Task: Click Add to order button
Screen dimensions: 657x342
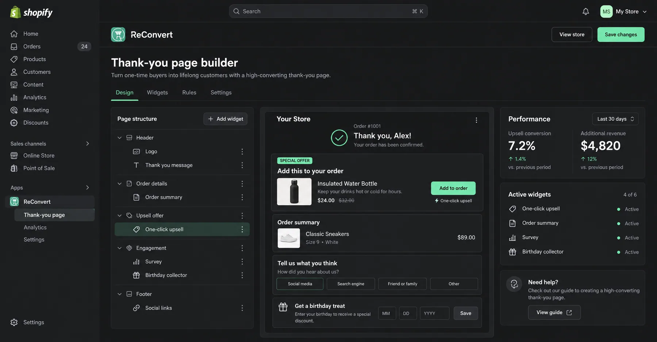Action: (x=453, y=189)
